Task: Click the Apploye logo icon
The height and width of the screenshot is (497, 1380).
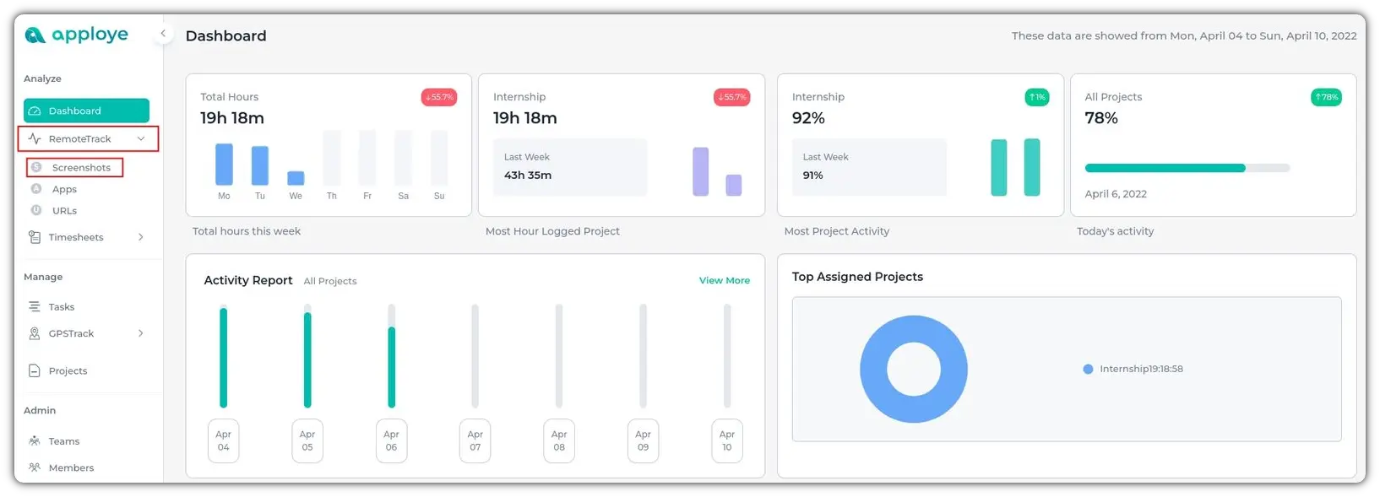Action: point(35,35)
